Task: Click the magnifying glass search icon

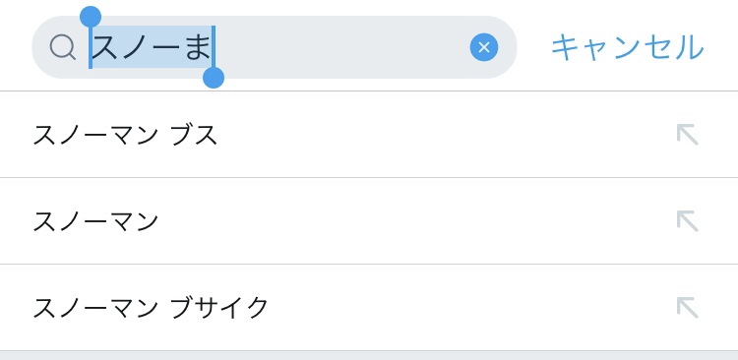Action: (63, 48)
